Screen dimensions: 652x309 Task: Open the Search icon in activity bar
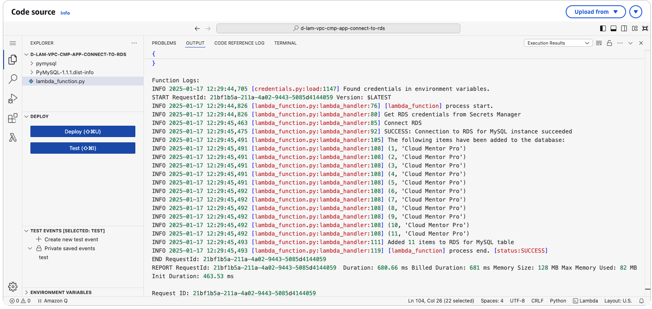point(13,79)
